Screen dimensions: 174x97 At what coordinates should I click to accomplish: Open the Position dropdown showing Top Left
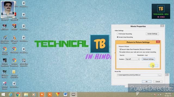(x=132, y=59)
